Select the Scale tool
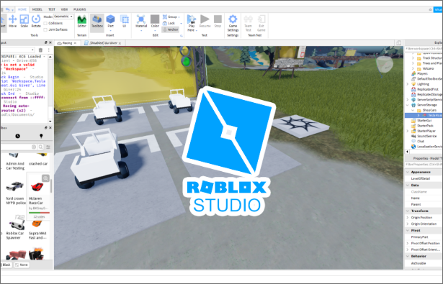The width and height of the screenshot is (443, 284). click(24, 21)
